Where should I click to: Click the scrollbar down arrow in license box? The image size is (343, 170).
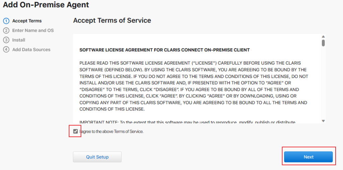(323, 121)
